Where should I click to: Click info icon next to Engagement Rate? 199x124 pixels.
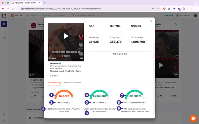click(145, 103)
